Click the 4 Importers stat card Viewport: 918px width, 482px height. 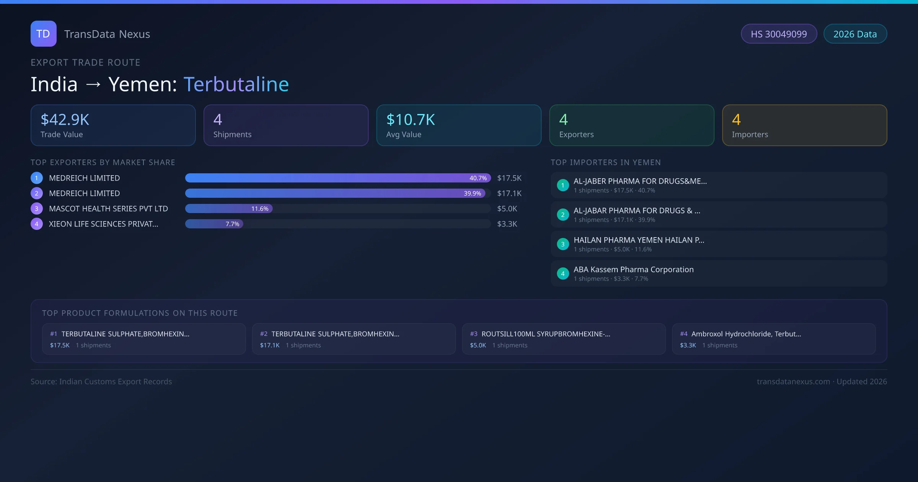pos(804,125)
